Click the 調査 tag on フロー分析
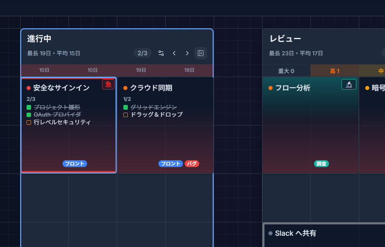The width and height of the screenshot is (385, 247). click(321, 164)
